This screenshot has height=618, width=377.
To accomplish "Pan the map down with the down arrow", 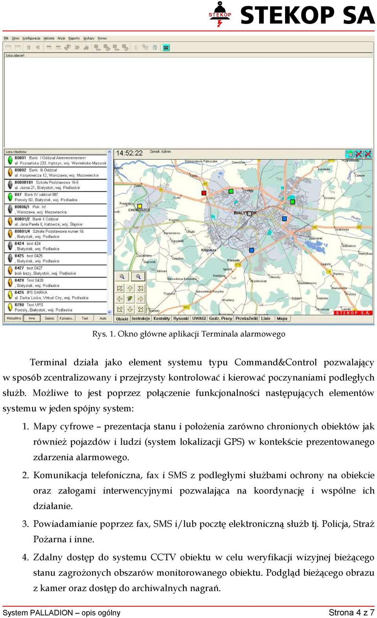I will (x=130, y=309).
